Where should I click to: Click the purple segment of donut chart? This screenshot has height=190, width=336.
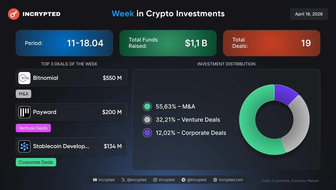285,94
